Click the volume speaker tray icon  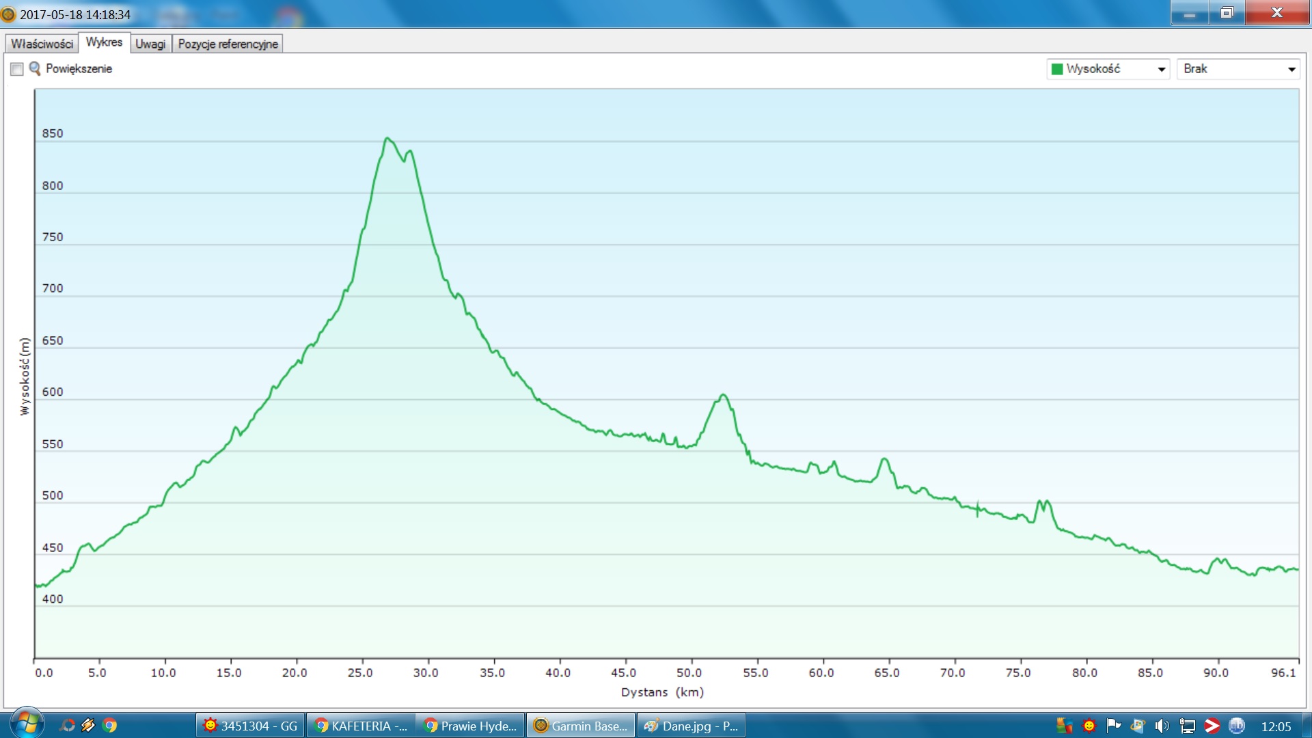(x=1162, y=726)
